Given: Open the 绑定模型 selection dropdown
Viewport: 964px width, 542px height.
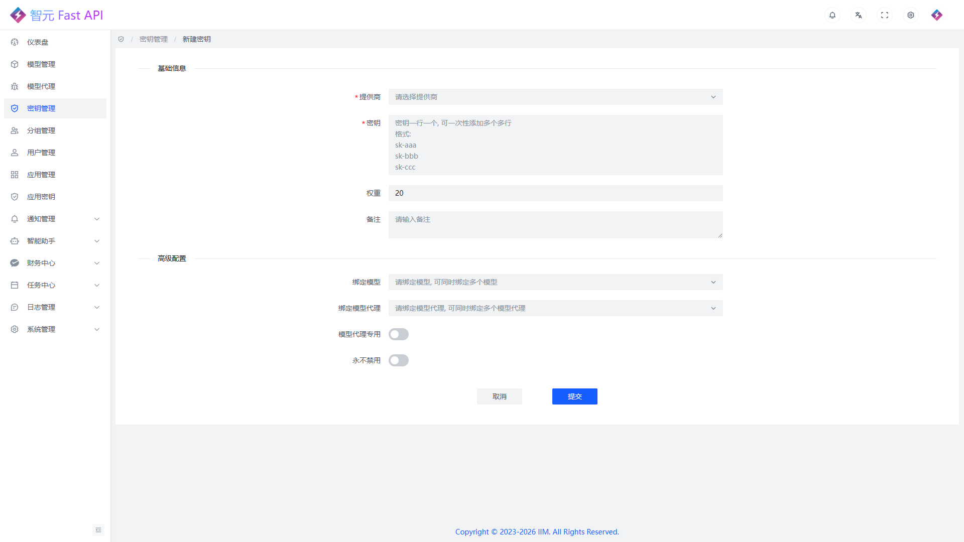Looking at the screenshot, I should pyautogui.click(x=555, y=282).
